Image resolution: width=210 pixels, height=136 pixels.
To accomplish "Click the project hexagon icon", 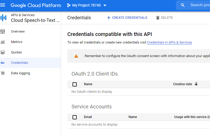I will tap(69, 5).
